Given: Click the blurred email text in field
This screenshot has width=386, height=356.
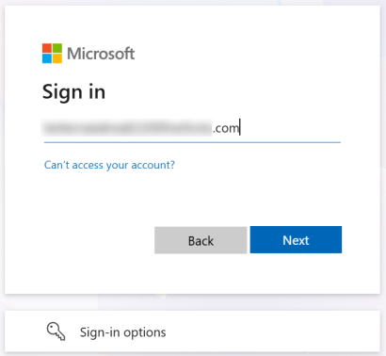Looking at the screenshot, I should (127, 128).
